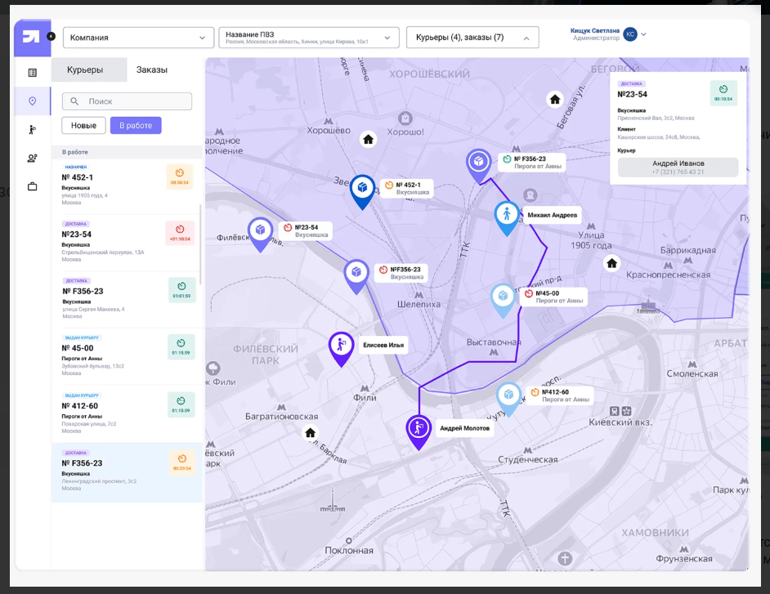
Task: Open list order F356-23 on улица Сергея Макеева
Action: 127,300
